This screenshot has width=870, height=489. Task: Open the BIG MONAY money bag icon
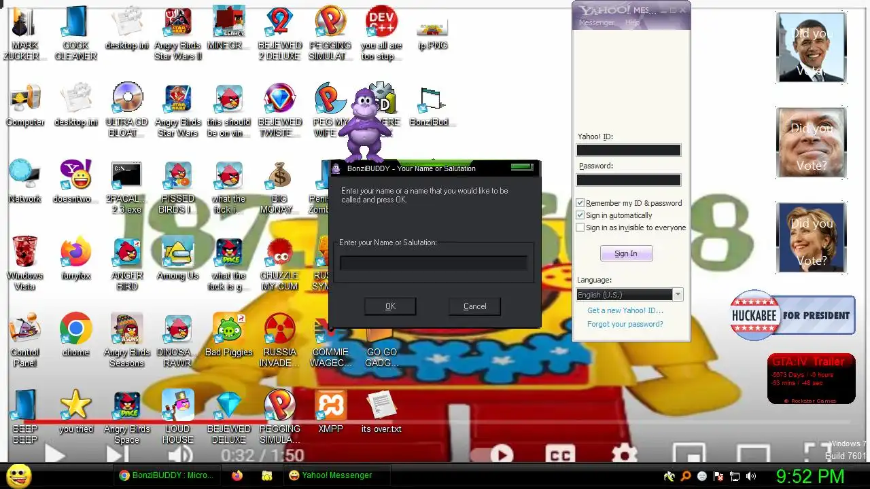coord(279,185)
